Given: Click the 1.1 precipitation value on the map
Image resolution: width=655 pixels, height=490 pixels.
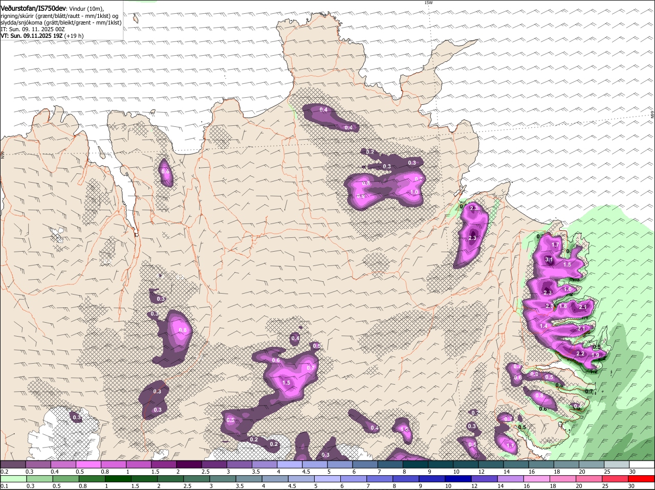Looking at the screenshot, I should click(510, 446).
